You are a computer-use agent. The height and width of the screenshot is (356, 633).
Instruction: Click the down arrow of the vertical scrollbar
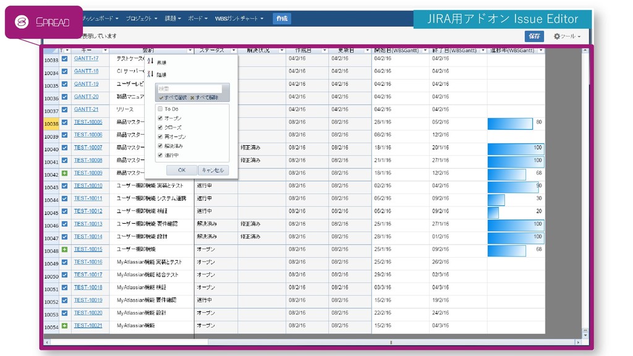tap(585, 336)
